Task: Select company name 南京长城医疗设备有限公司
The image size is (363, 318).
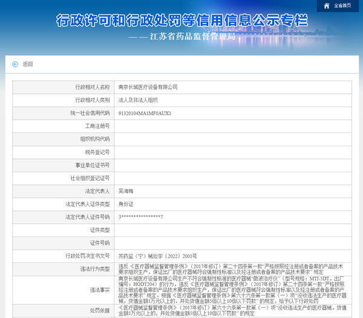Action: tap(148, 87)
